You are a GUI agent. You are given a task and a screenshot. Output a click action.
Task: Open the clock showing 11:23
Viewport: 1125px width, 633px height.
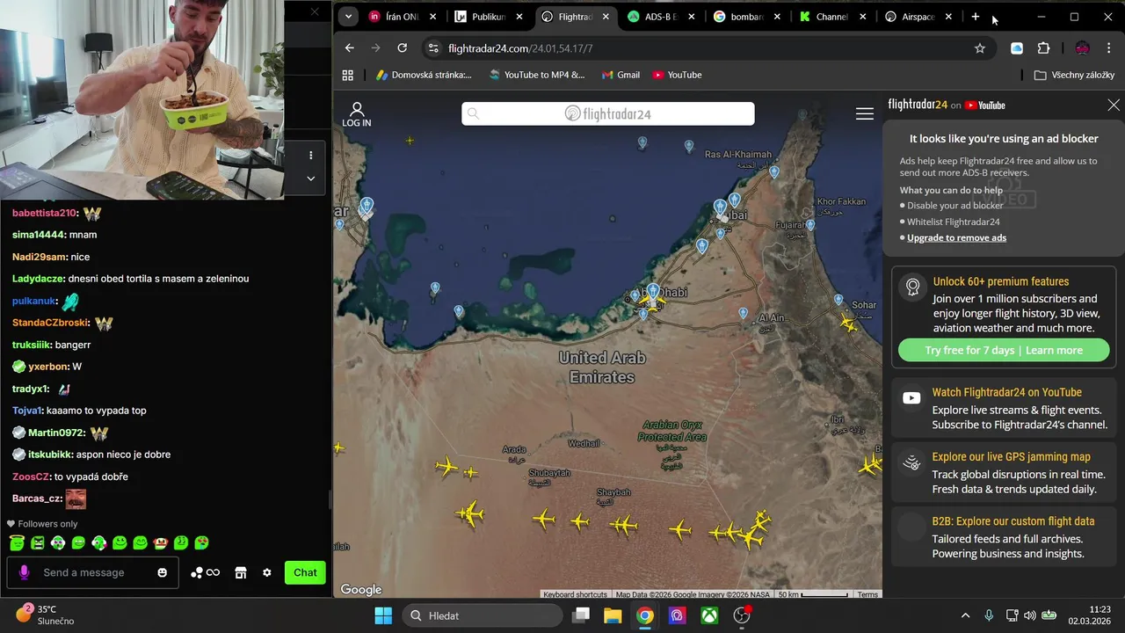coord(1088,615)
